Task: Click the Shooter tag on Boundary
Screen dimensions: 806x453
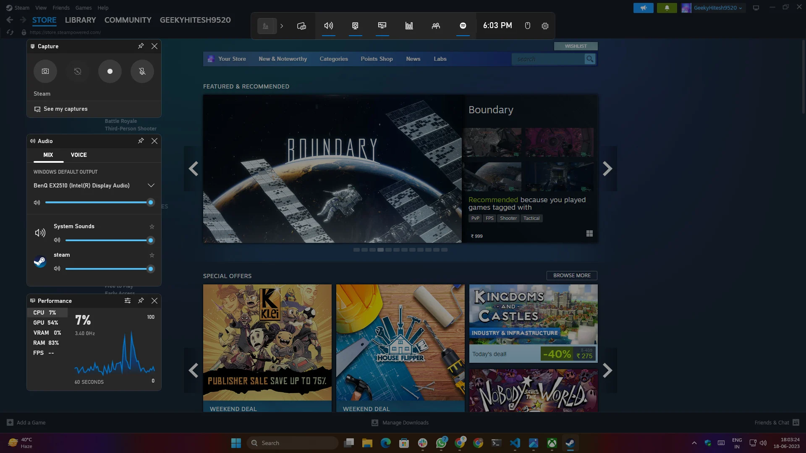Action: (x=508, y=219)
